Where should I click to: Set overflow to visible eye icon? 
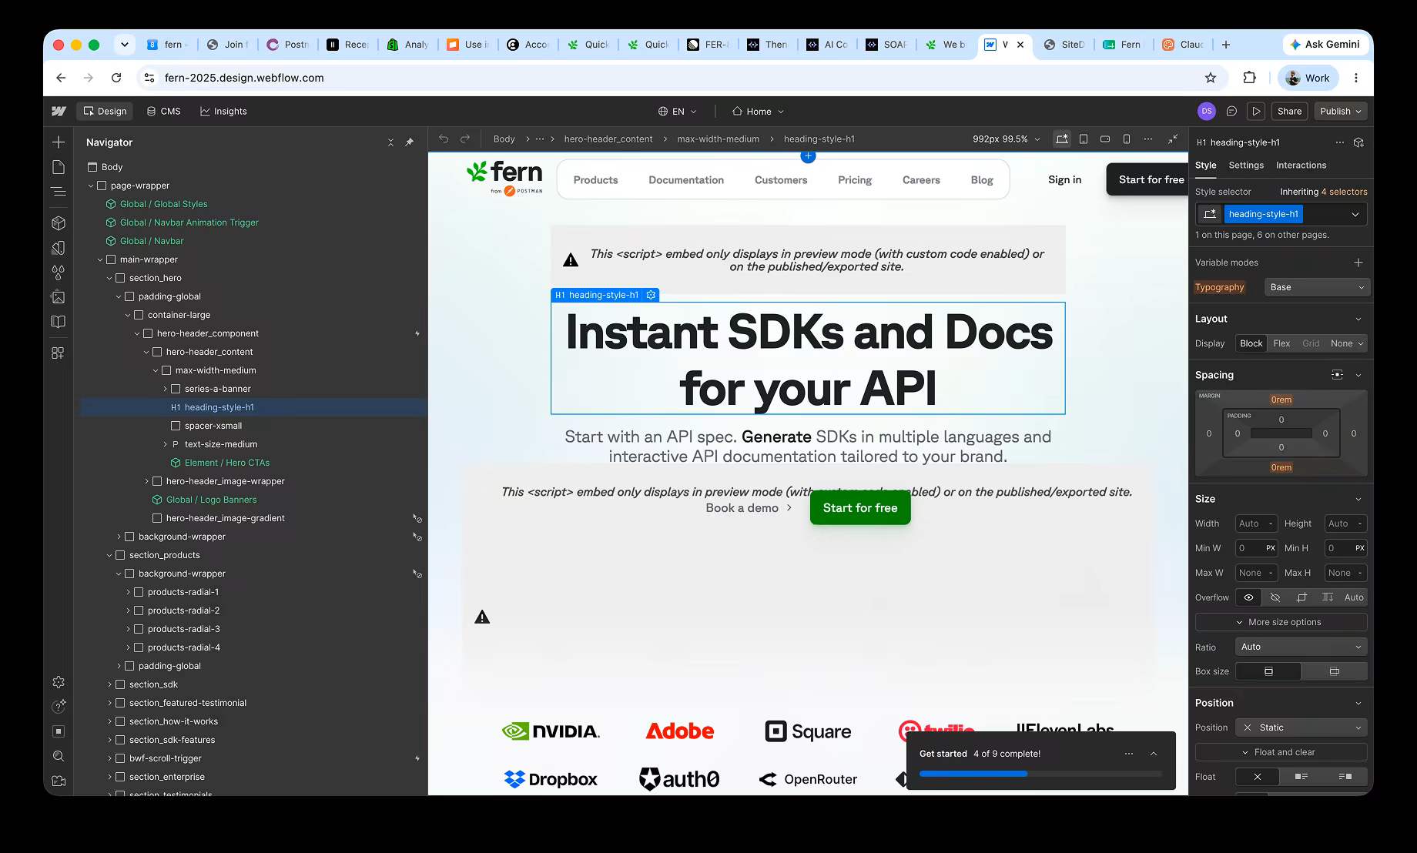pyautogui.click(x=1248, y=597)
